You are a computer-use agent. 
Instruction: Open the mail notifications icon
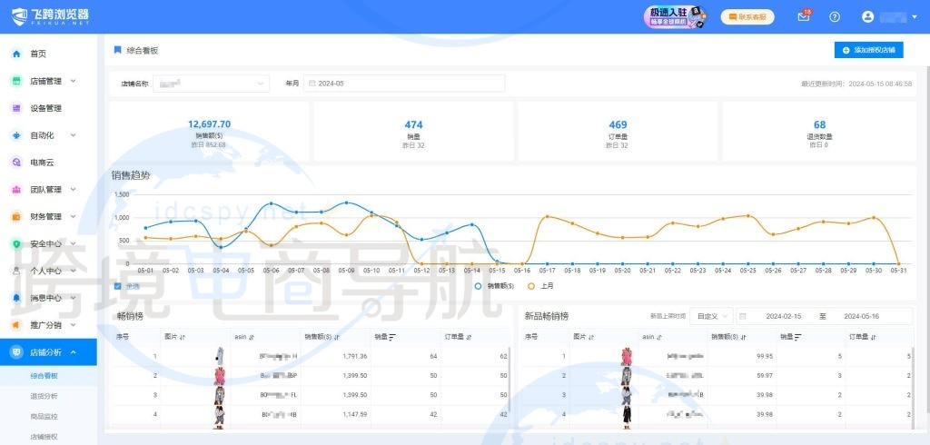tap(803, 16)
